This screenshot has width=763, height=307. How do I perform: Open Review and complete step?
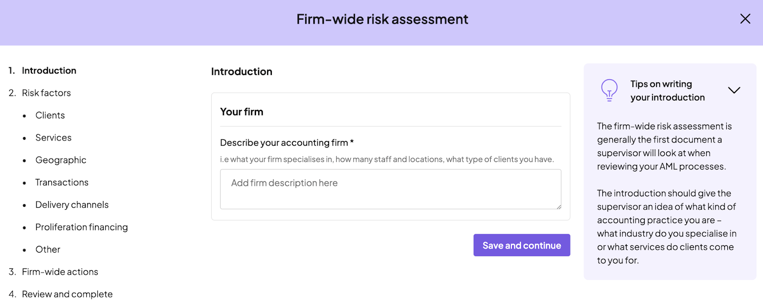(67, 295)
